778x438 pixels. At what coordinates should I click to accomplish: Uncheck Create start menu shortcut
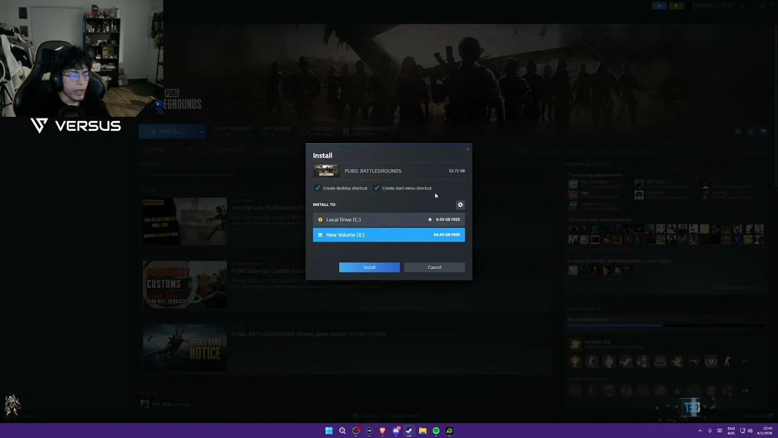(x=377, y=188)
